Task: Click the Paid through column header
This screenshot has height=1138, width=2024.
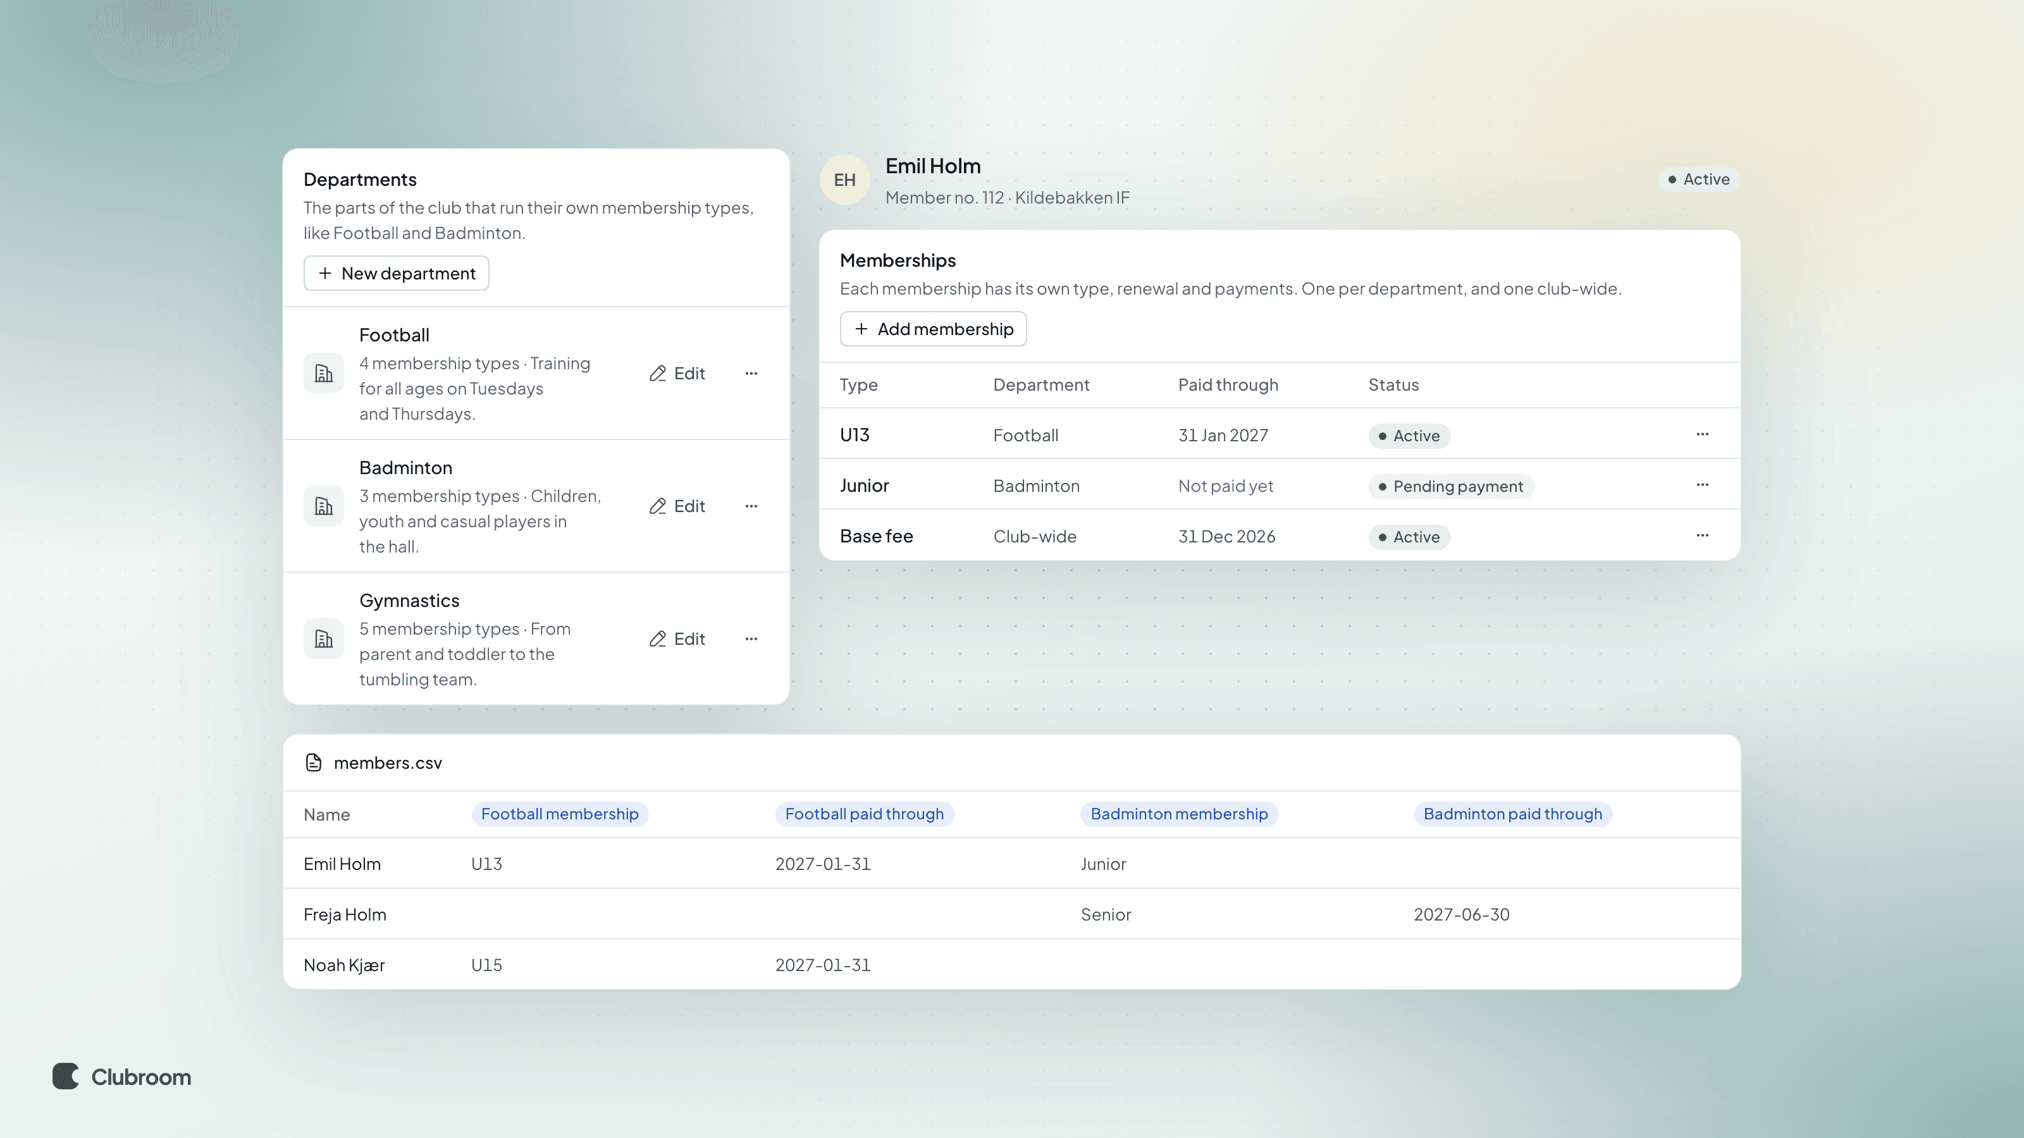Action: tap(1227, 385)
